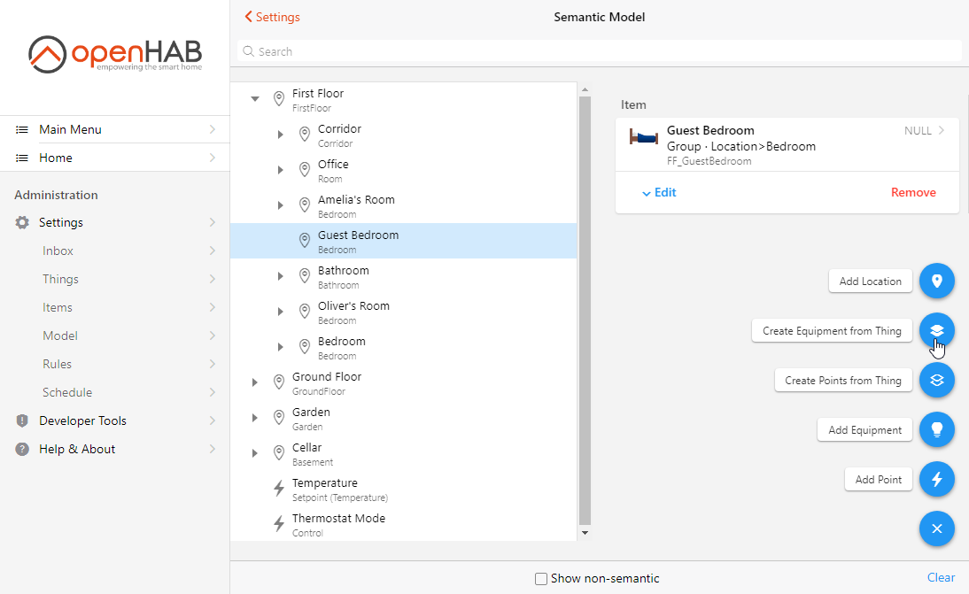Click Create Equipment from Thing layers icon

click(x=936, y=331)
